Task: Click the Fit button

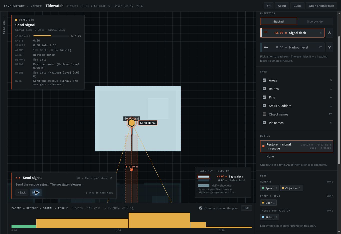Action: click(x=268, y=6)
